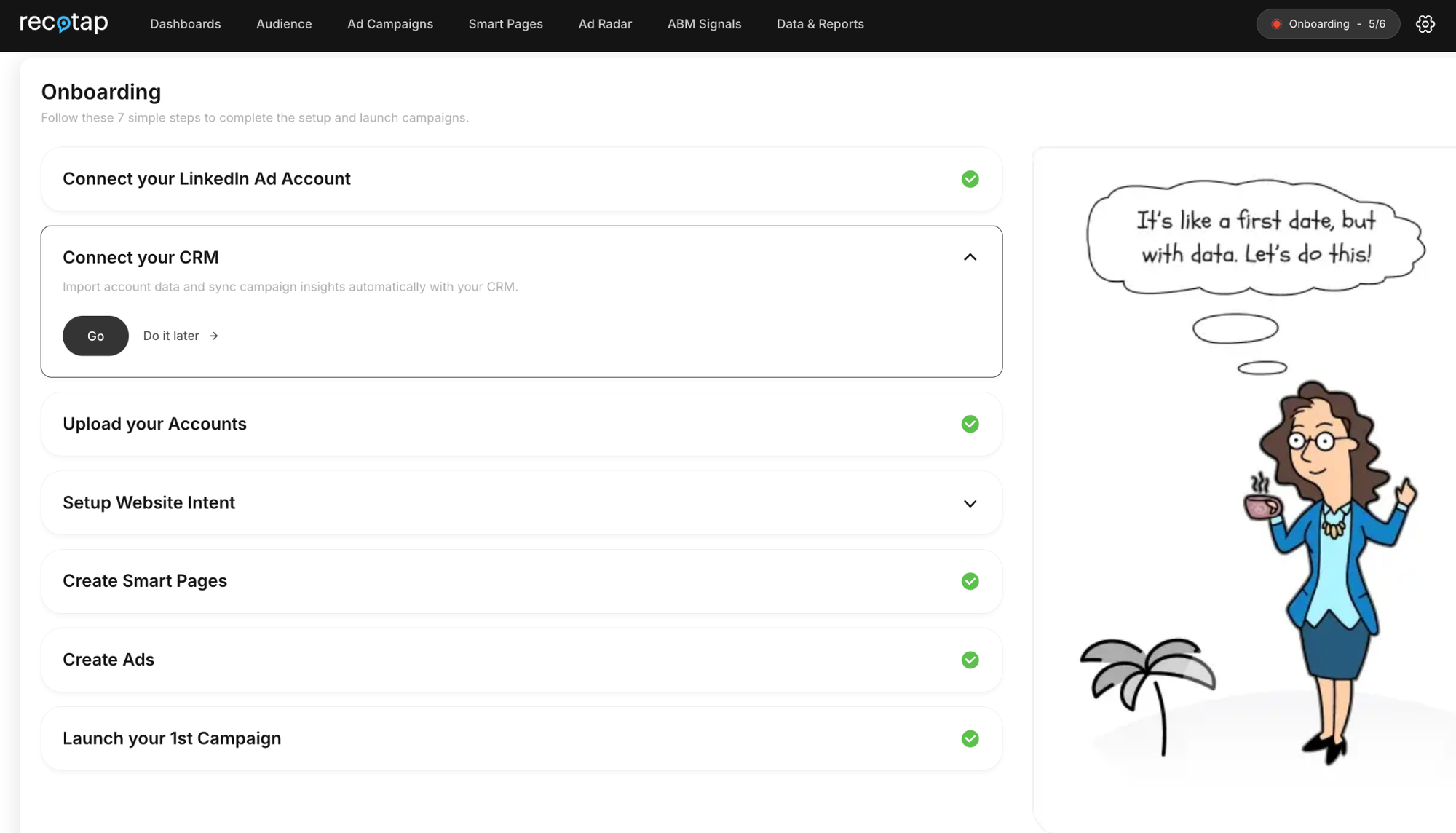The height and width of the screenshot is (833, 1456).
Task: Expand the Setup Website Intent step
Action: pyautogui.click(x=970, y=503)
